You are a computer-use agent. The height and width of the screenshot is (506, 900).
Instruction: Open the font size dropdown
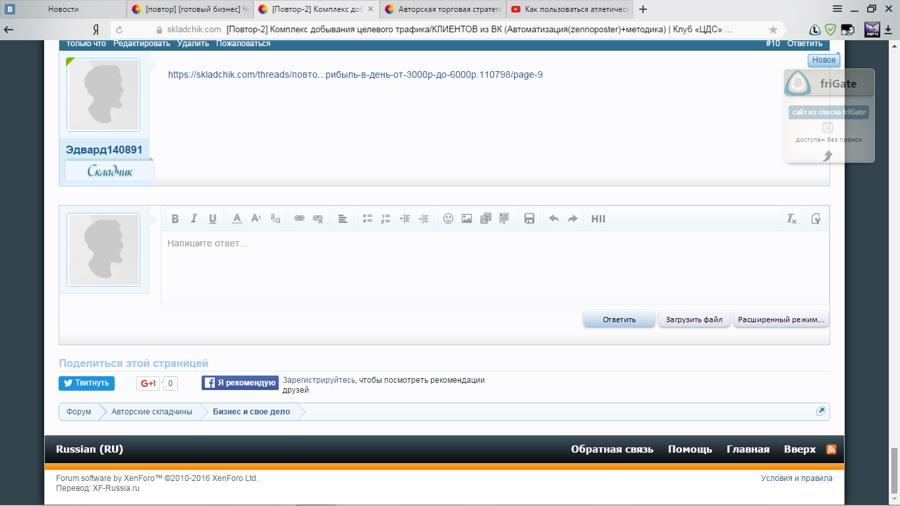[256, 219]
